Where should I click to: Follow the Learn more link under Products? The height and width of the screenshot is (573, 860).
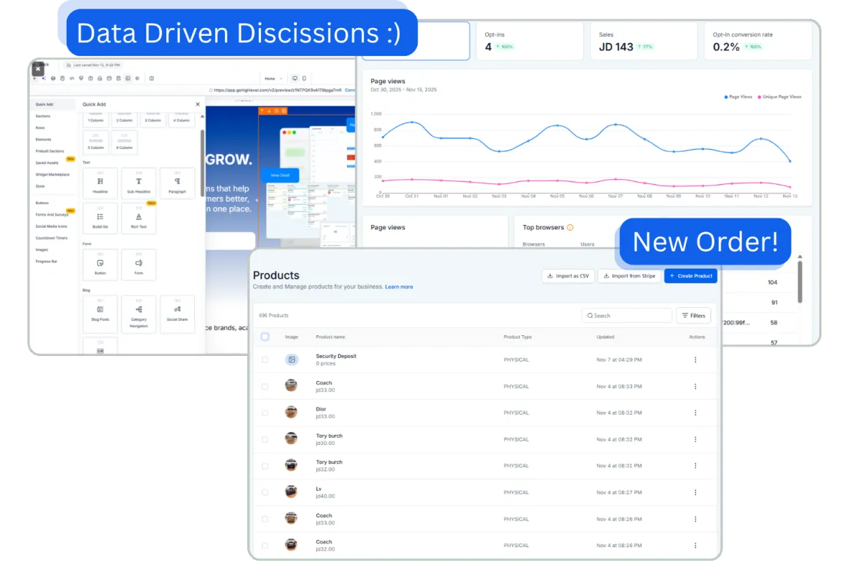point(399,286)
